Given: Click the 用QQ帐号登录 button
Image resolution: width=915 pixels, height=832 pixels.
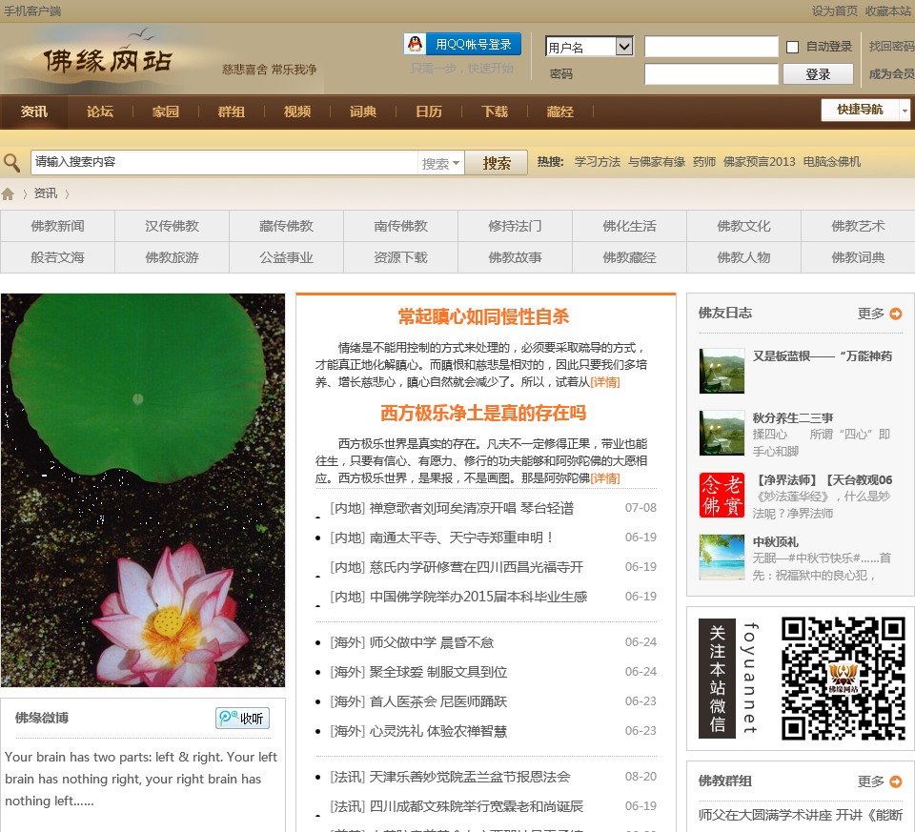Looking at the screenshot, I should coord(462,45).
